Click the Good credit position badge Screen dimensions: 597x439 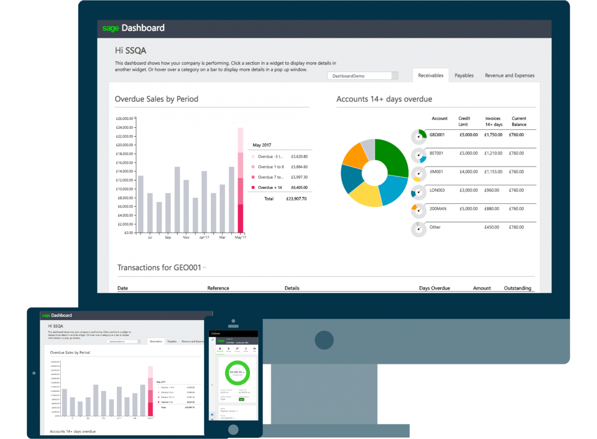(x=242, y=400)
